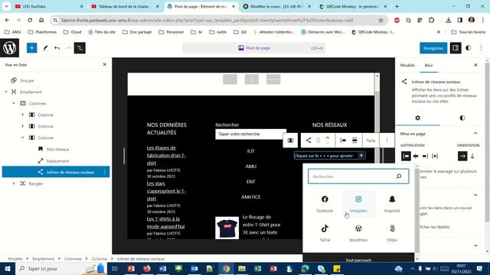Switch to the Bloc tab
This screenshot has height=275, width=490.
[x=429, y=65]
